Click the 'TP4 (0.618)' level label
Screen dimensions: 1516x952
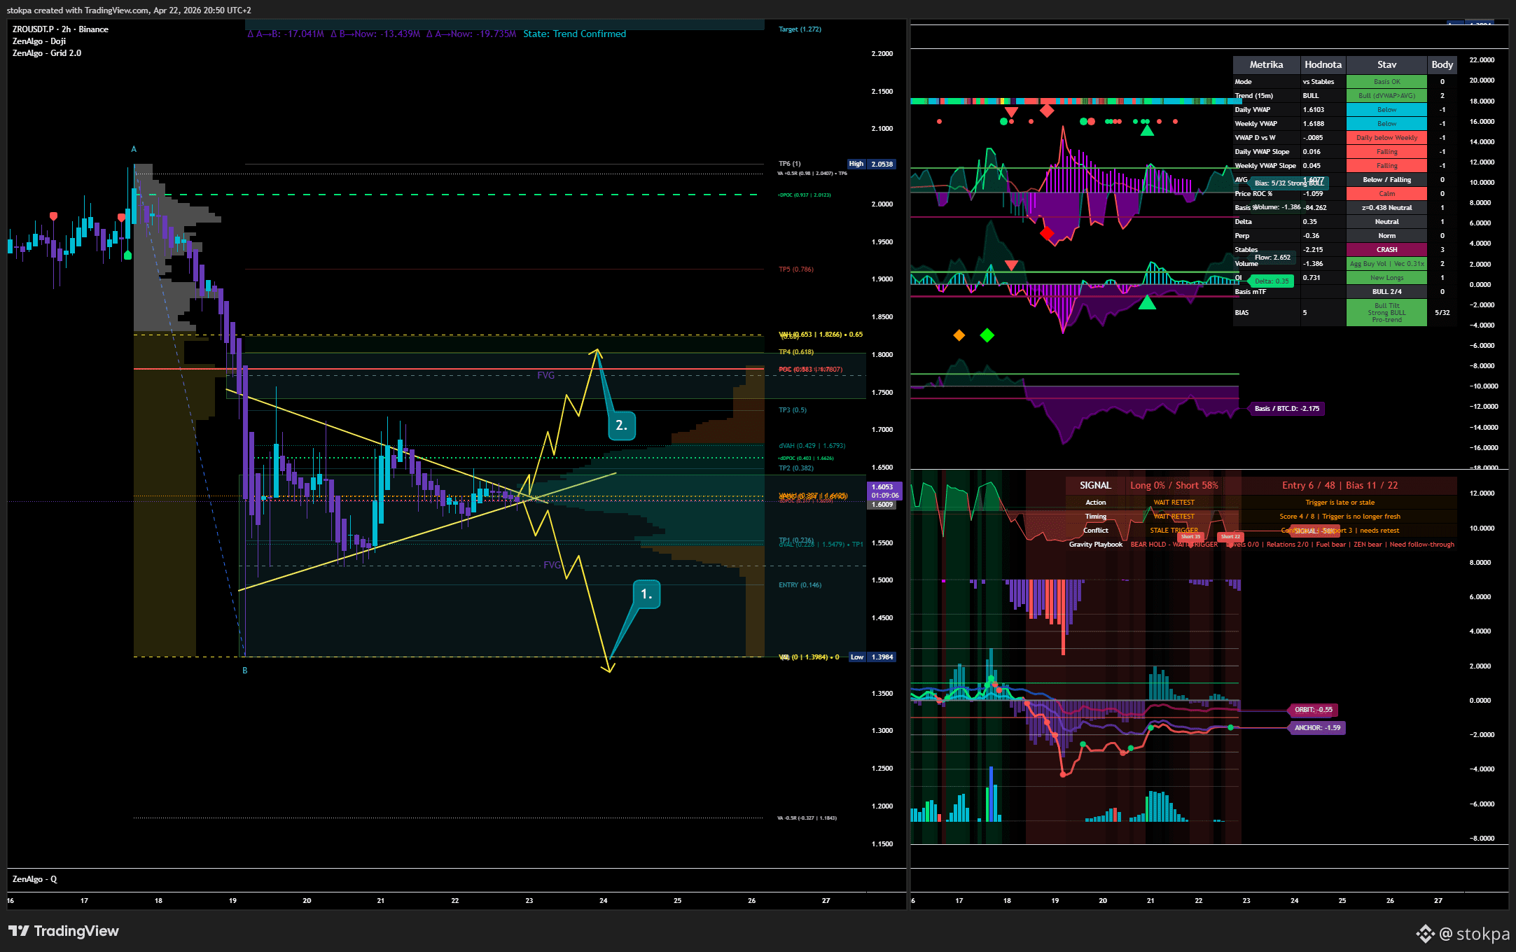[796, 352]
